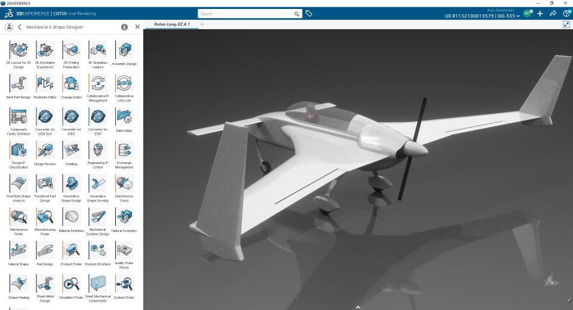Click the search field in top bar
The image size is (573, 310).
click(x=245, y=14)
